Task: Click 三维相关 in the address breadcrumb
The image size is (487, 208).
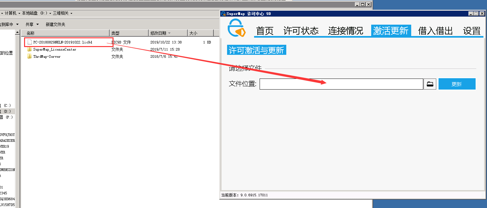Action: (61, 13)
